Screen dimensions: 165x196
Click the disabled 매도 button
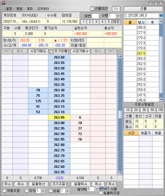[x=20, y=51]
